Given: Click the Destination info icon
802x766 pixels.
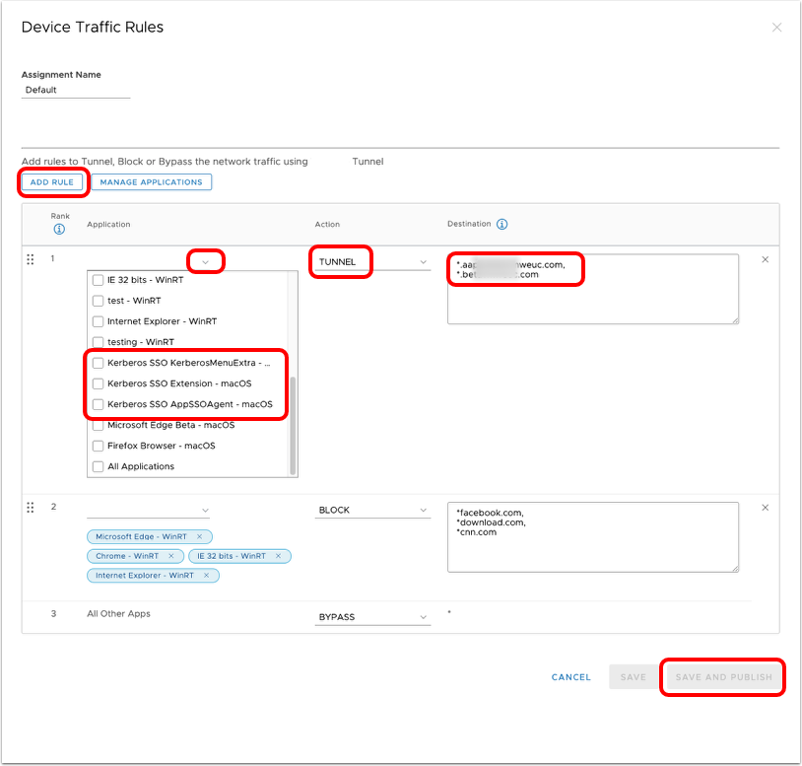Looking at the screenshot, I should point(501,225).
